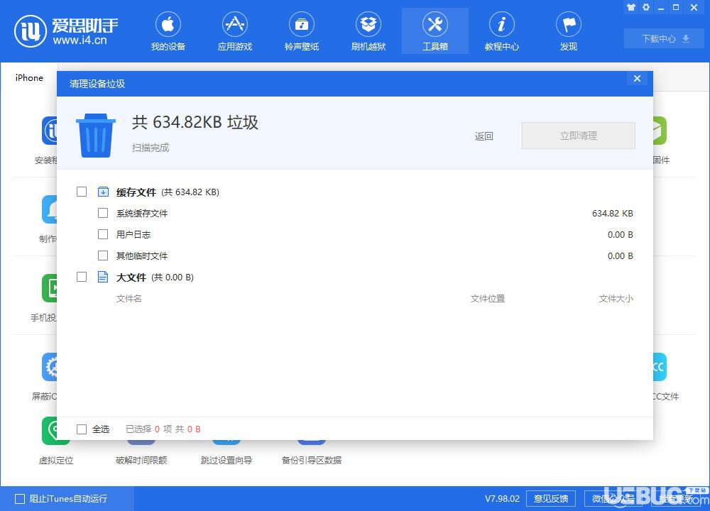This screenshot has width=710, height=511.
Task: Click 共 634.82KB 垃圾 heading
Action: point(195,122)
